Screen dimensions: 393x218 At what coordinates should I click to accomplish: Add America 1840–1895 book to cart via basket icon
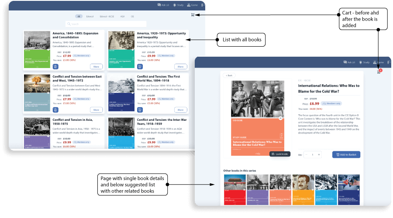click(55, 67)
